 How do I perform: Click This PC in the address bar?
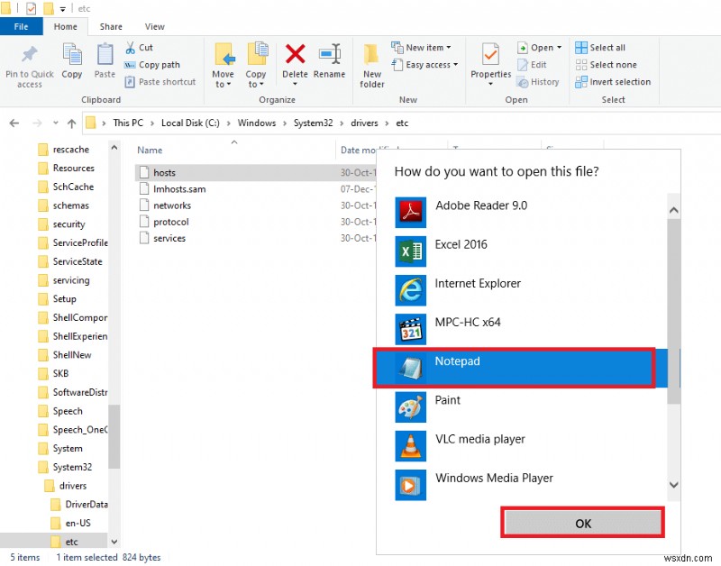pos(128,123)
